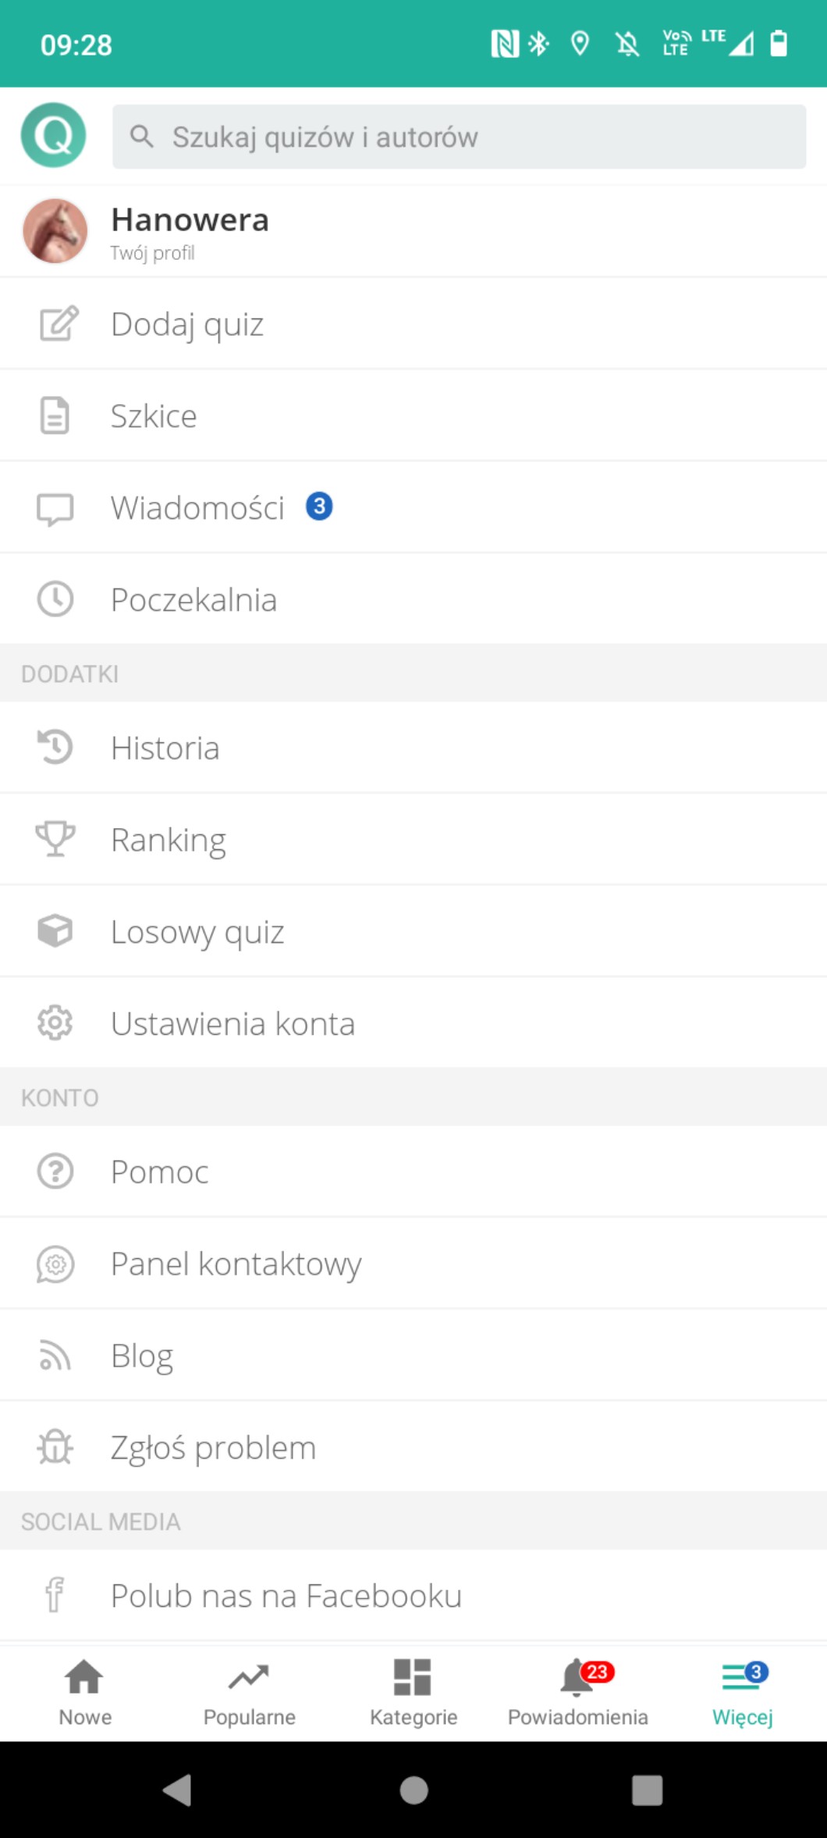Viewport: 827px width, 1838px height.
Task: Tap the Ranking trophy icon
Action: point(55,839)
